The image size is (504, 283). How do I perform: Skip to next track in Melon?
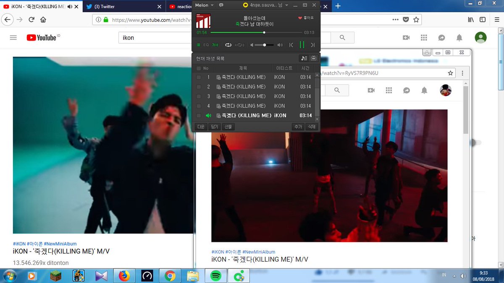312,45
